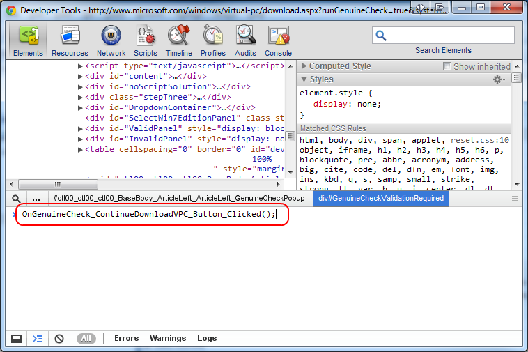Filter console by Logs
The height and width of the screenshot is (352, 528).
[207, 338]
